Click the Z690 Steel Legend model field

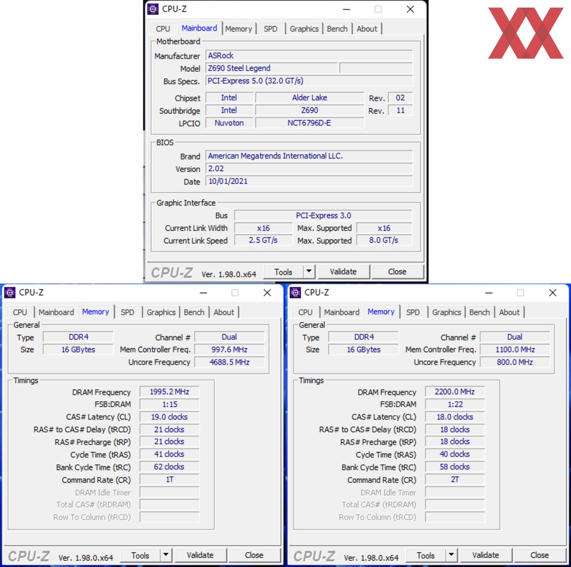(271, 68)
